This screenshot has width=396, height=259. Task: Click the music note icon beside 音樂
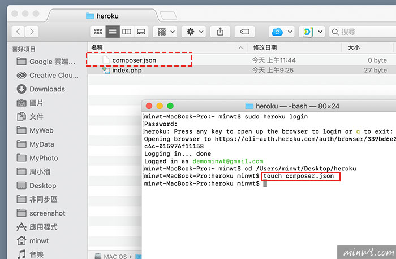(x=21, y=254)
